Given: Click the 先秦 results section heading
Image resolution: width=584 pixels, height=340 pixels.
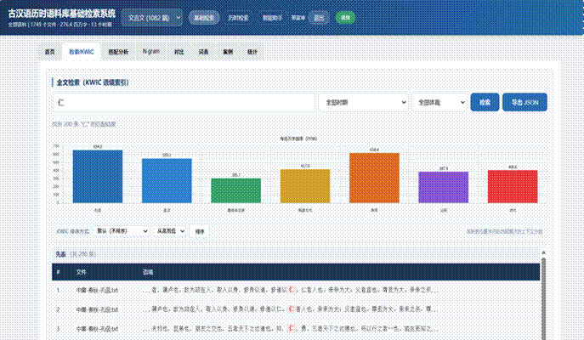Looking at the screenshot, I should click(60, 254).
